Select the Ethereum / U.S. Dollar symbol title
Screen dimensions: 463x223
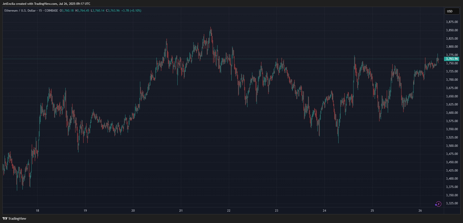(x=20, y=11)
